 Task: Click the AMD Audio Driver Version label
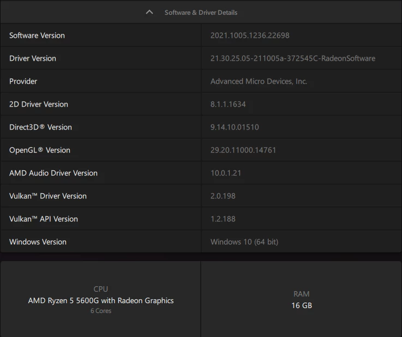tap(53, 173)
